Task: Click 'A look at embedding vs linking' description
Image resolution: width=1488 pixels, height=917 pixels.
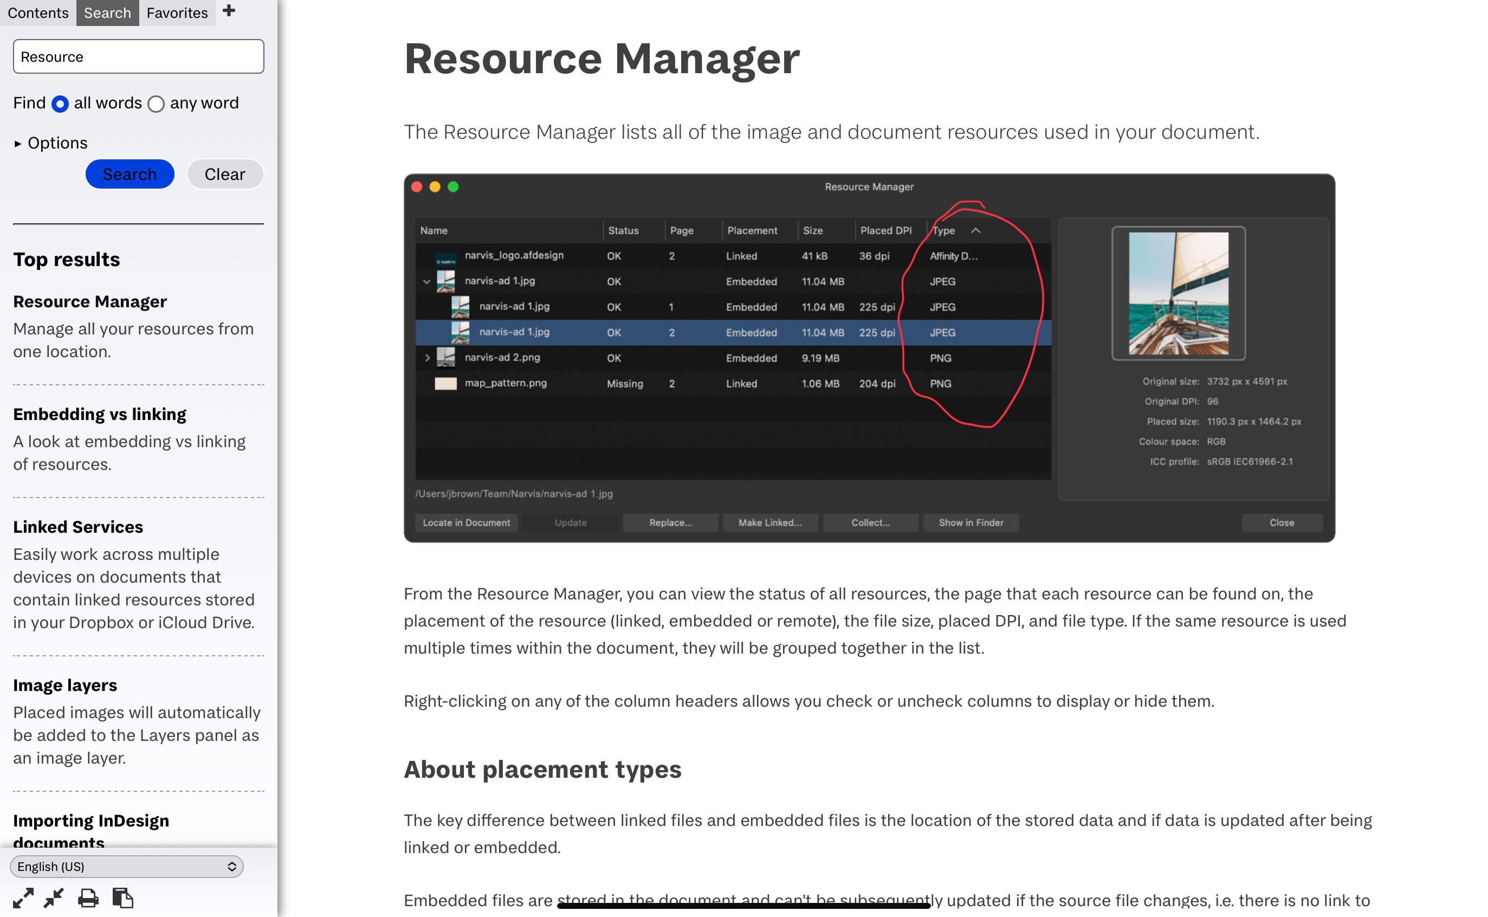Action: pyautogui.click(x=129, y=453)
